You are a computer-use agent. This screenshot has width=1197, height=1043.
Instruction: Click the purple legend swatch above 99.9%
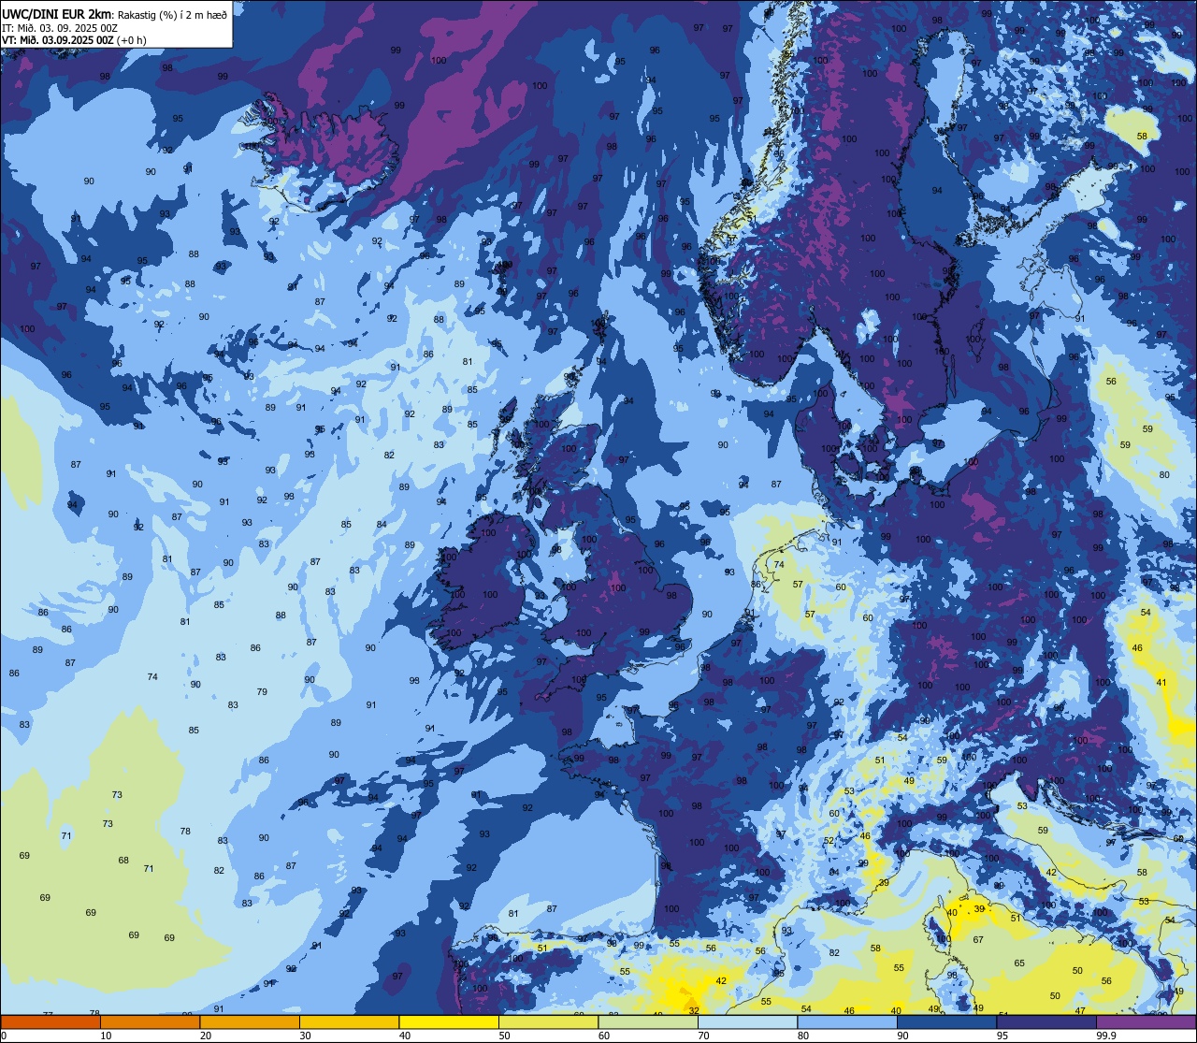pos(1146,1021)
